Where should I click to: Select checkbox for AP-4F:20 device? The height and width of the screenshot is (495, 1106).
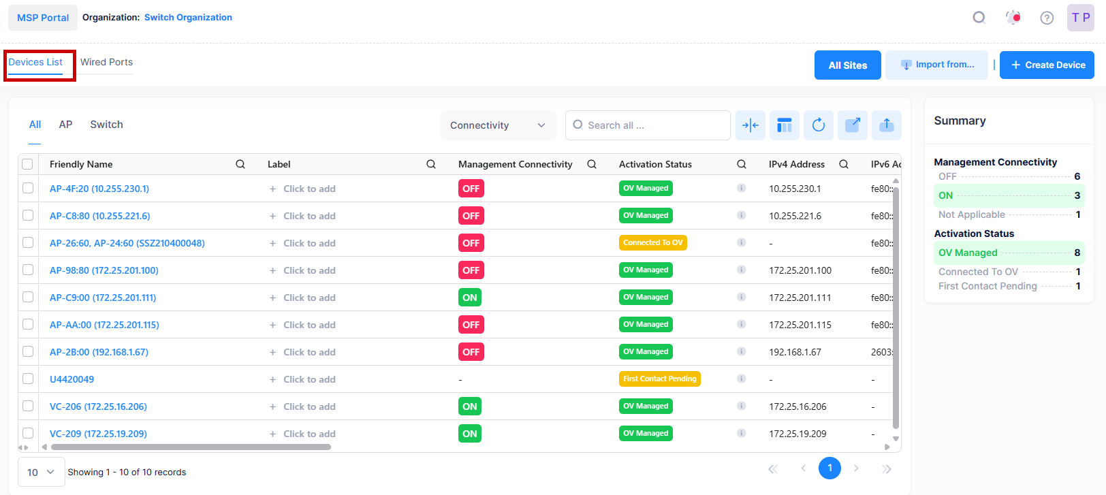(x=28, y=189)
